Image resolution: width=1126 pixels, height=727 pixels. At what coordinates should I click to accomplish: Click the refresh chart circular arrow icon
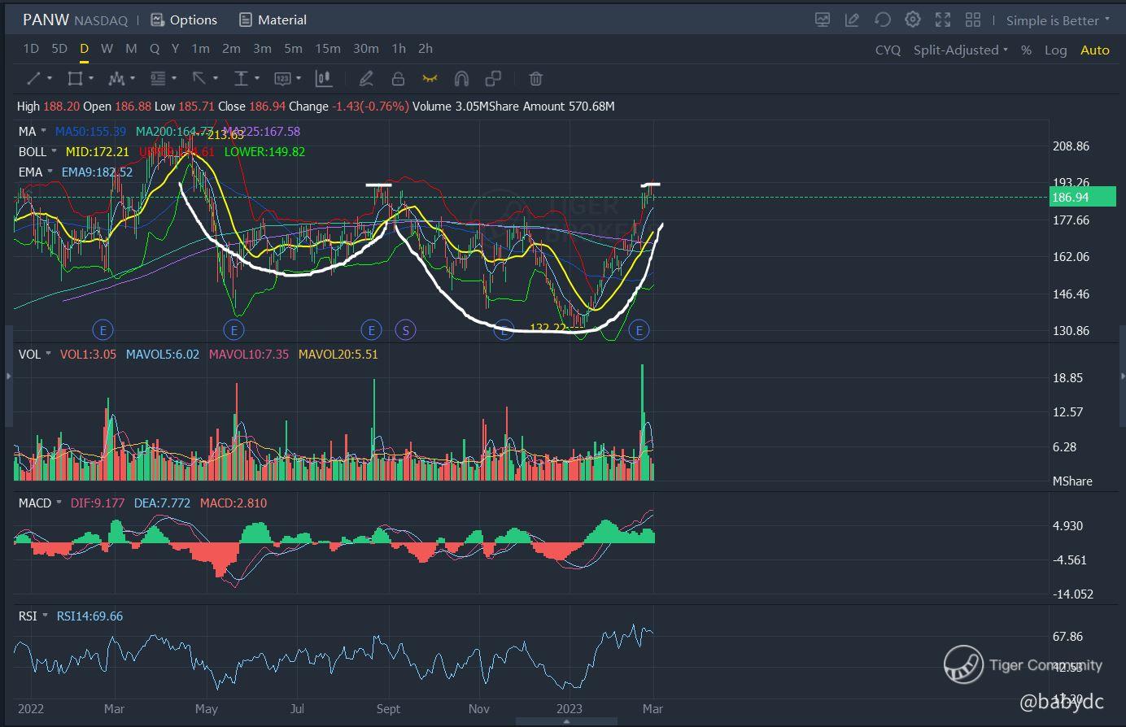883,20
